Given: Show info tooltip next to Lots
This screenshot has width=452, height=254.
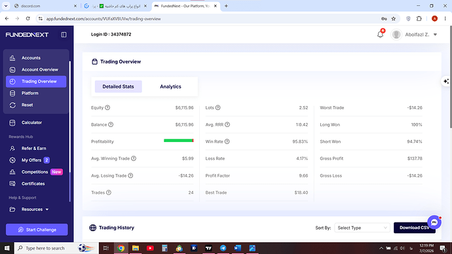Looking at the screenshot, I should [x=218, y=108].
